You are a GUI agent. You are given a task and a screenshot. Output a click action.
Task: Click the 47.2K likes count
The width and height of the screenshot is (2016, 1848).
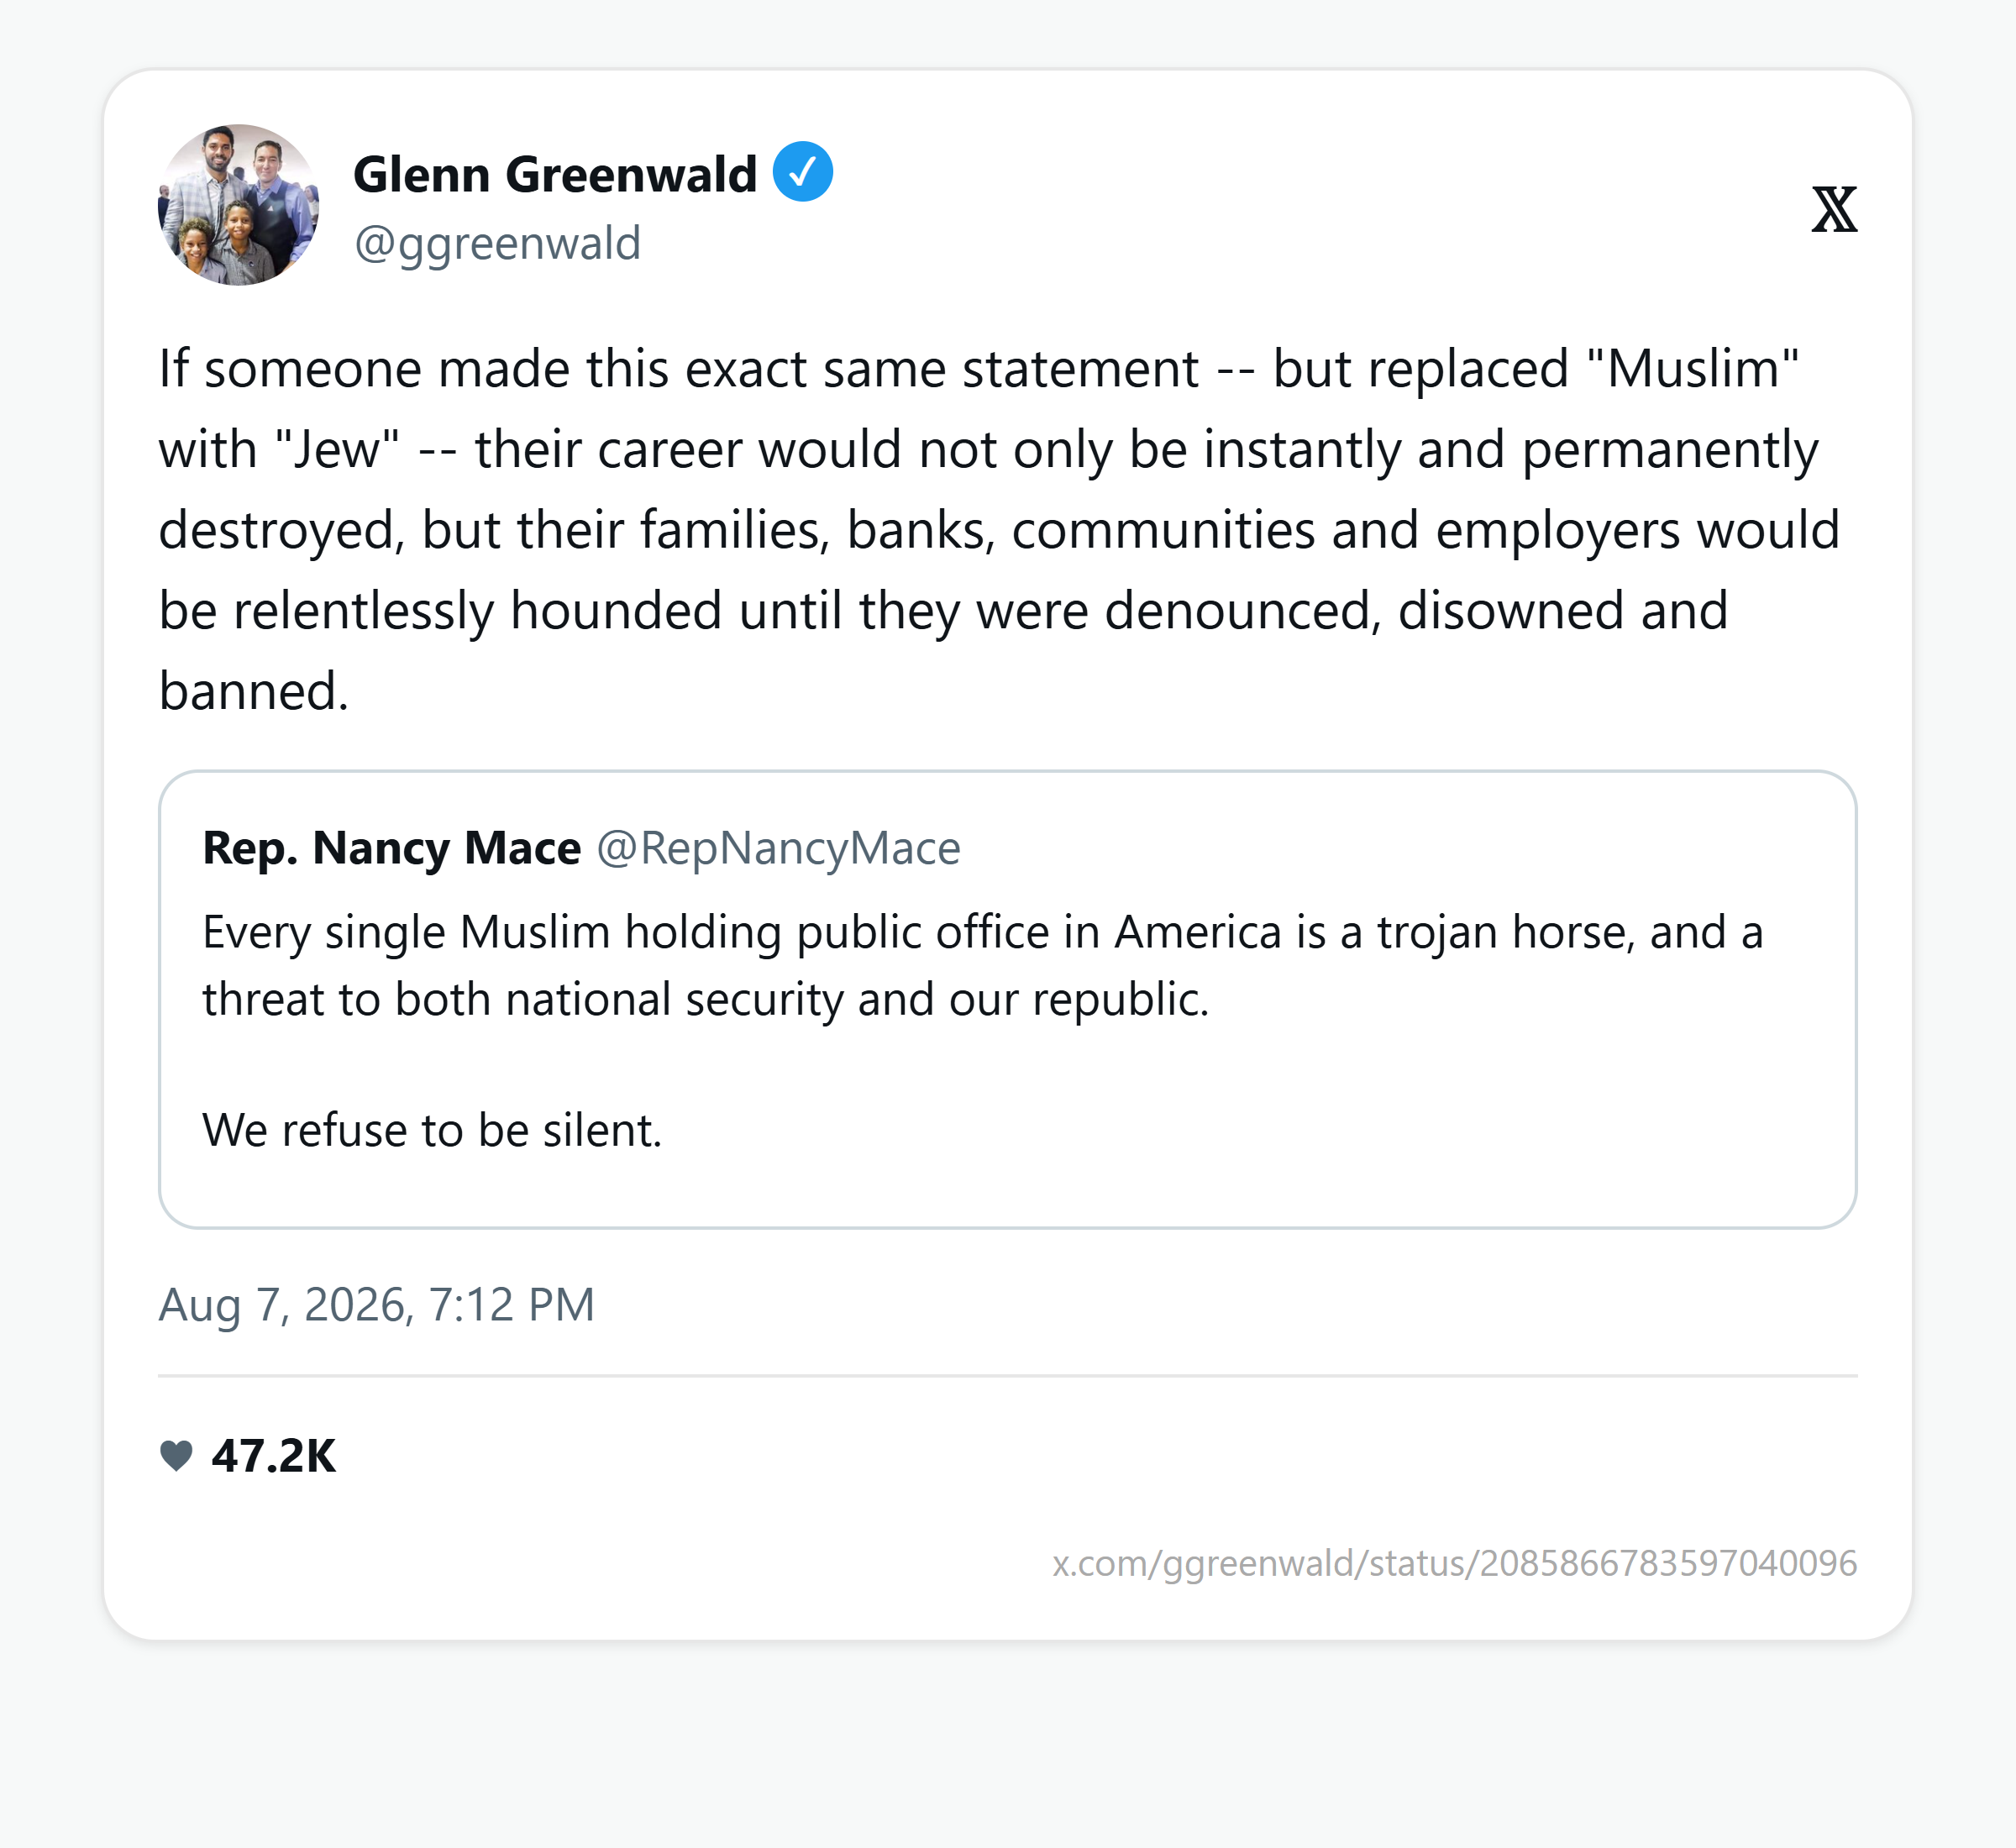click(274, 1456)
